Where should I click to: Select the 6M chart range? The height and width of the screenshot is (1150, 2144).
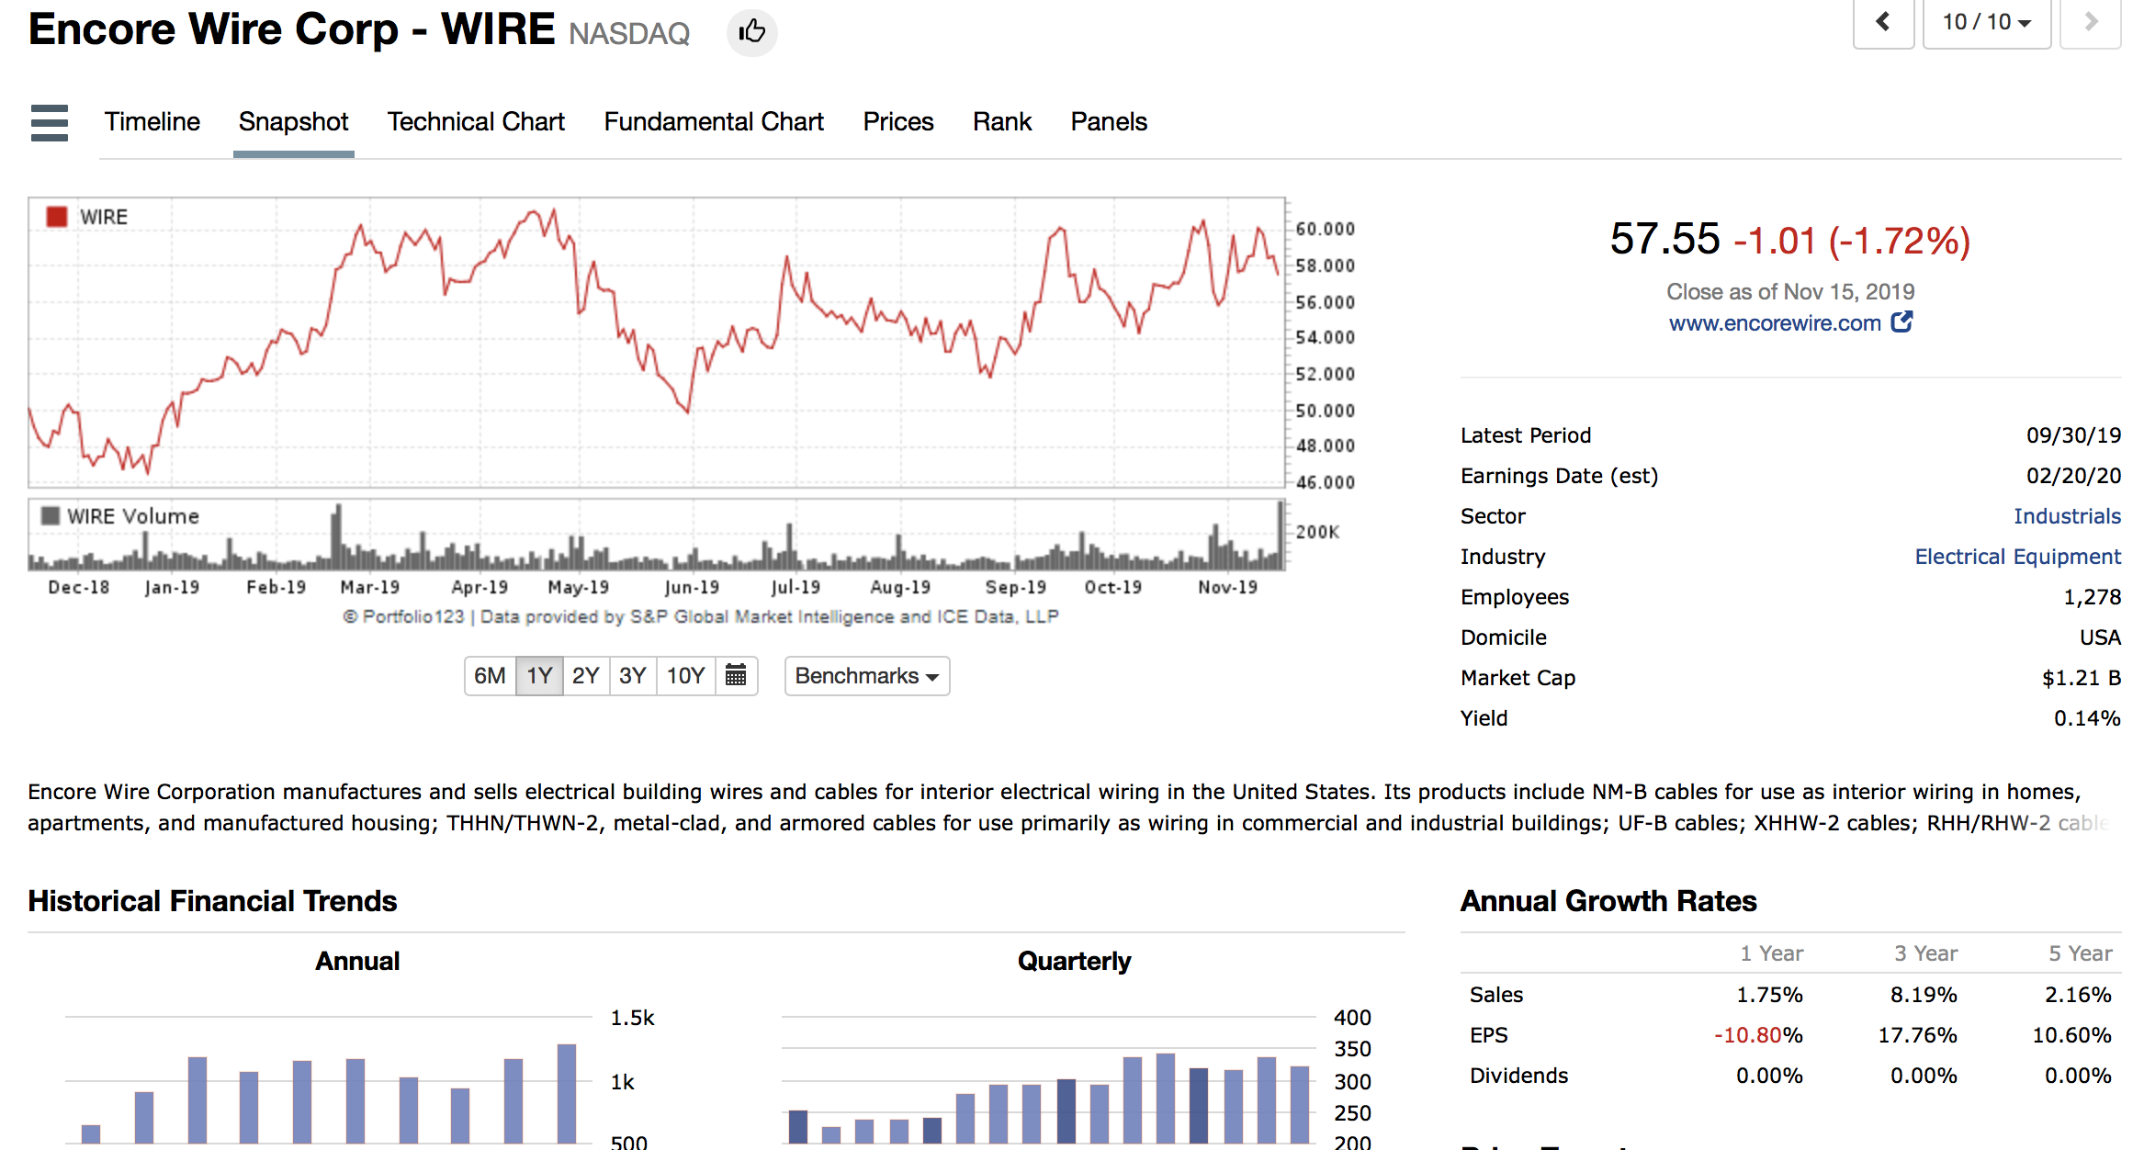(490, 676)
